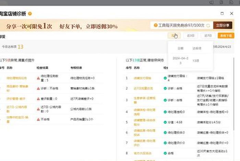Click the 近30天官方大促活动≥1次 cell

coord(212,153)
